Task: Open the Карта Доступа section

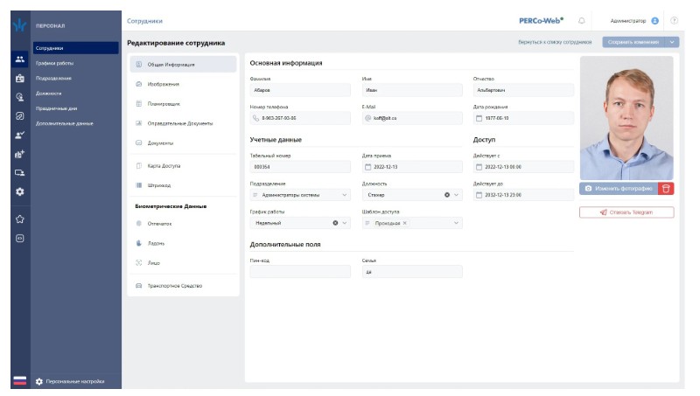Action: 164,165
